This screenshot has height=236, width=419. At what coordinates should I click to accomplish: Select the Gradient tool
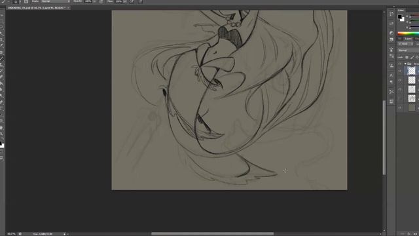tap(2, 83)
